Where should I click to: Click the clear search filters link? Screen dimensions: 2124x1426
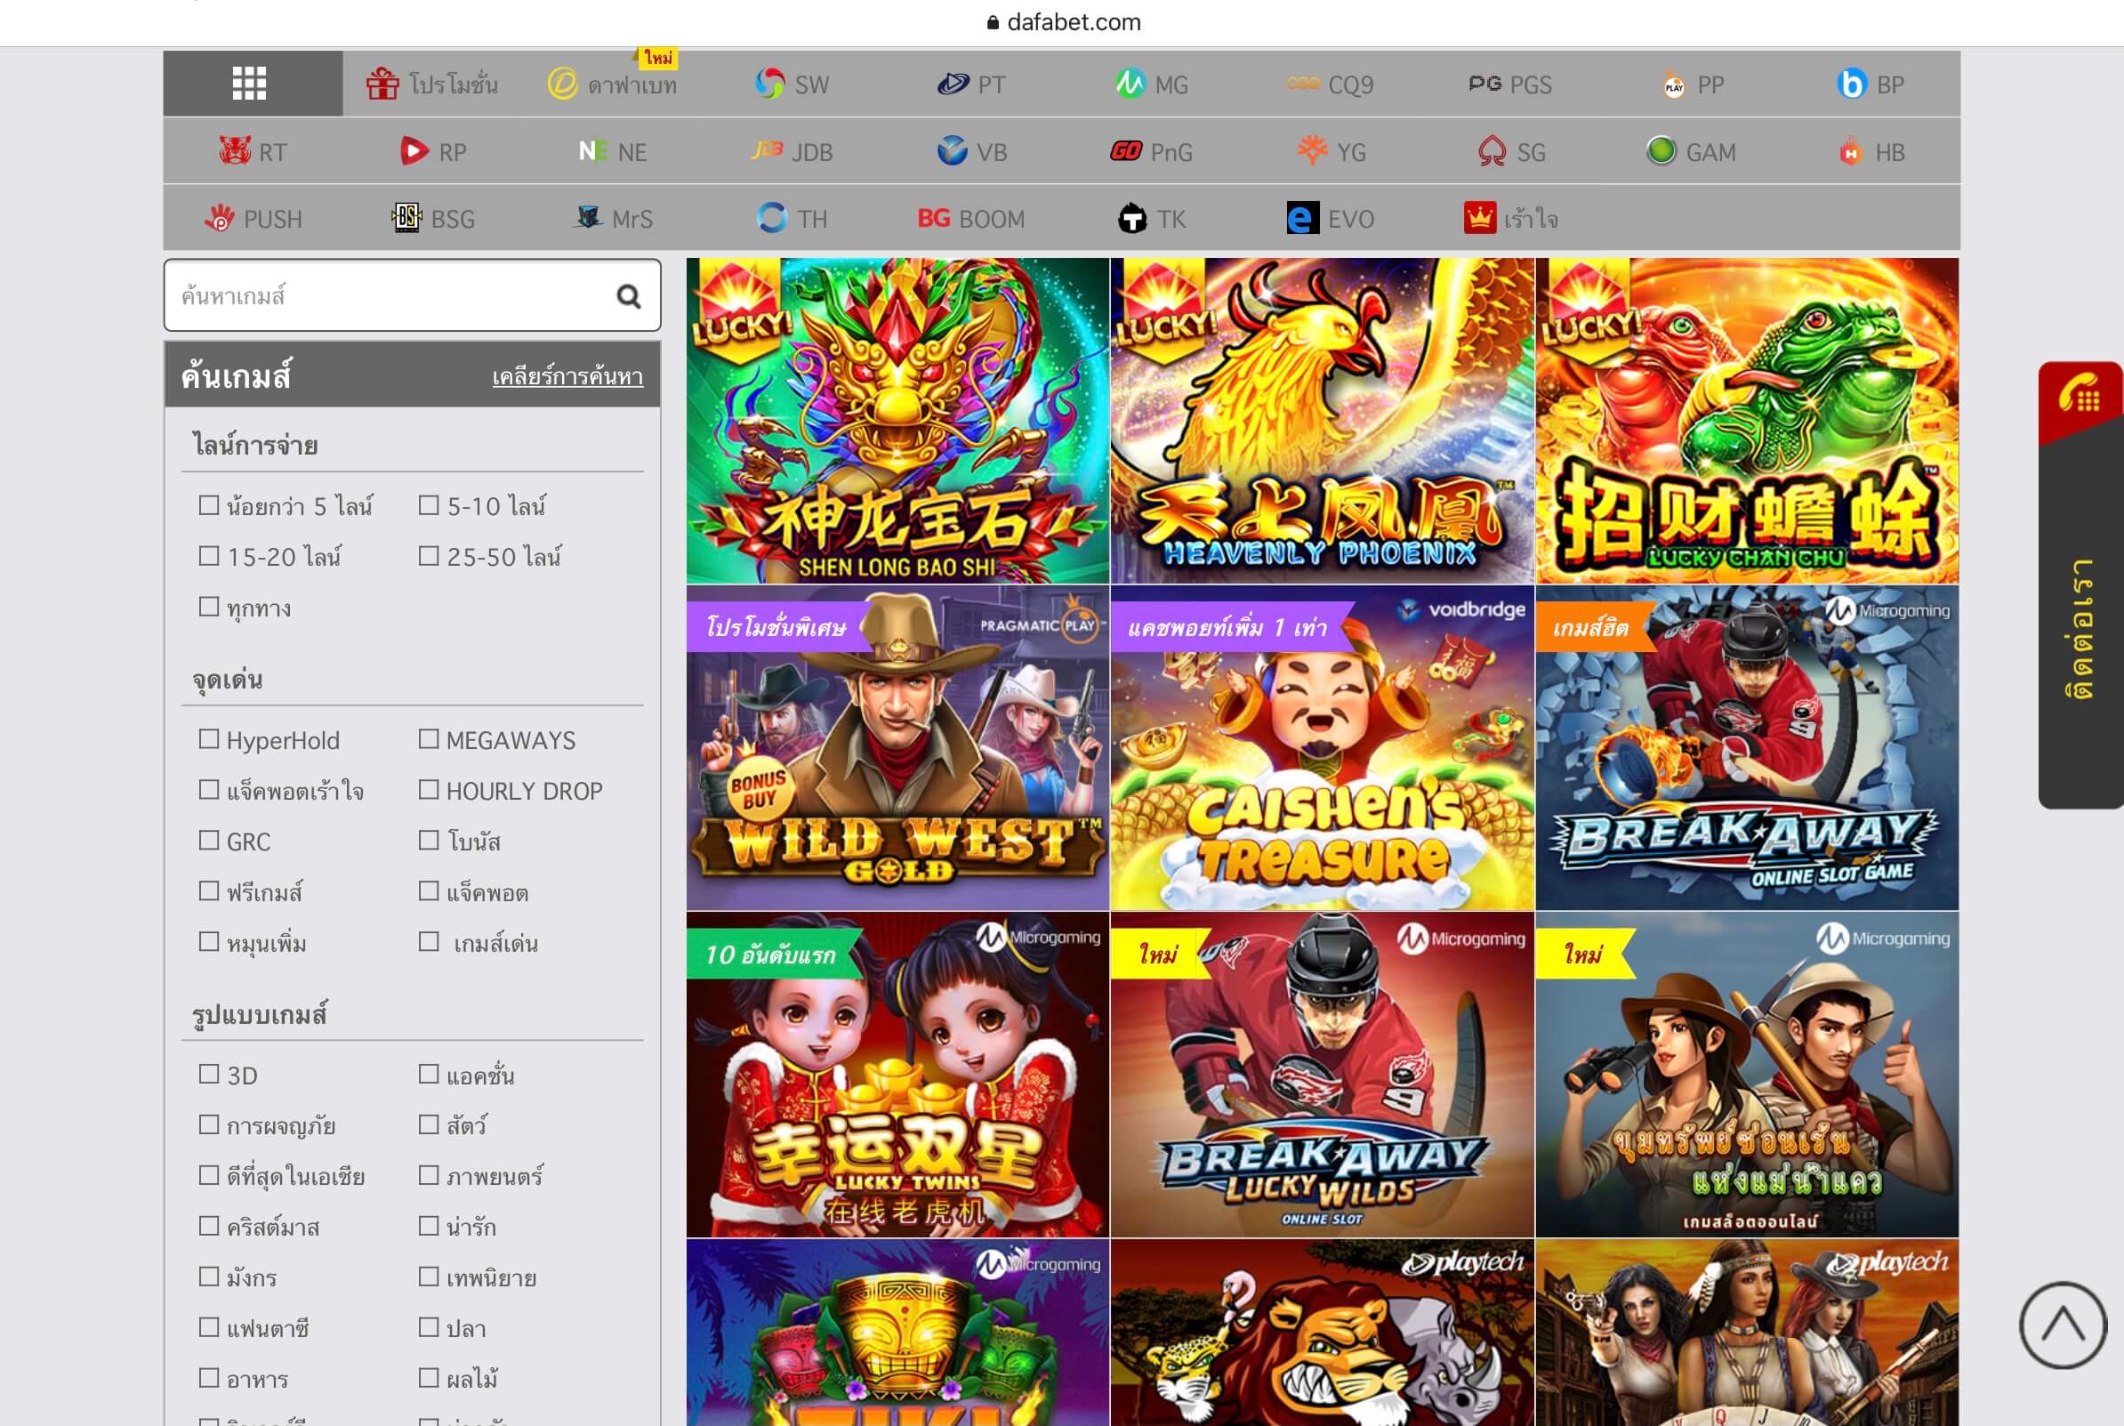pyautogui.click(x=567, y=375)
